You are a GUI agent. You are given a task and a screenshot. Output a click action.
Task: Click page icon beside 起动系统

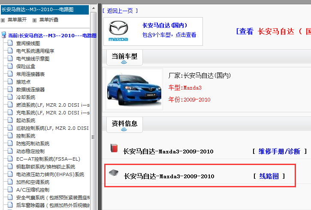pos(10,120)
